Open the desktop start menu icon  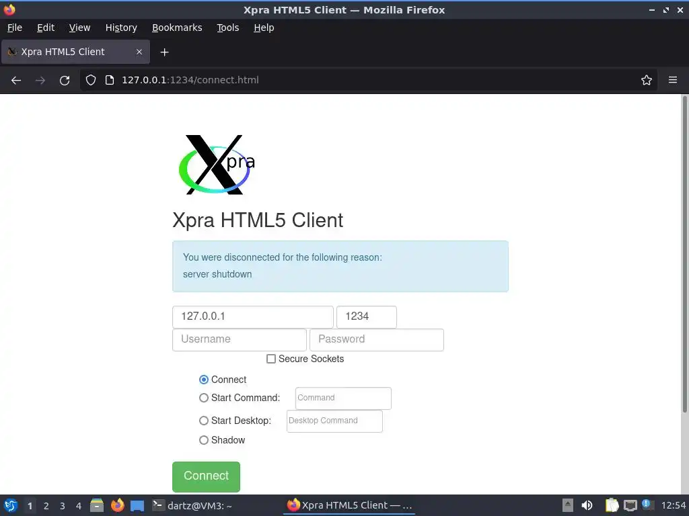click(11, 505)
